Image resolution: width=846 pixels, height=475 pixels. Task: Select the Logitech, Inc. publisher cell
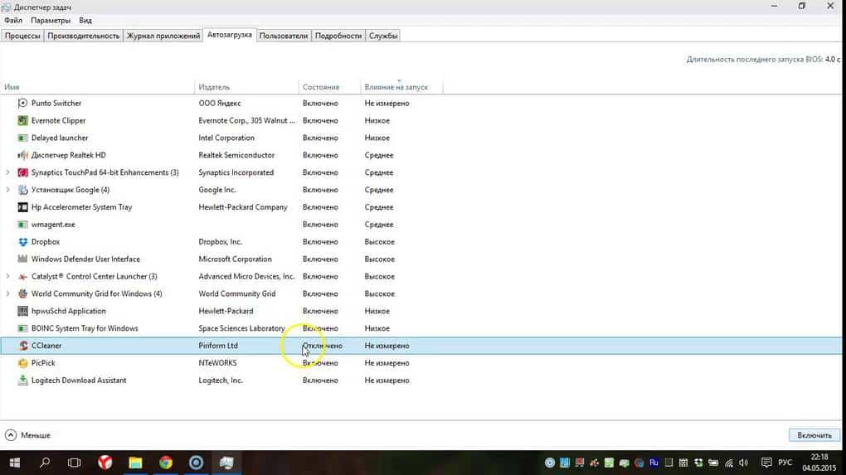click(221, 380)
